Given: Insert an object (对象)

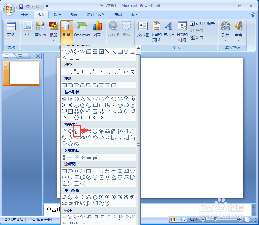Looking at the screenshot, I should click(197, 37).
